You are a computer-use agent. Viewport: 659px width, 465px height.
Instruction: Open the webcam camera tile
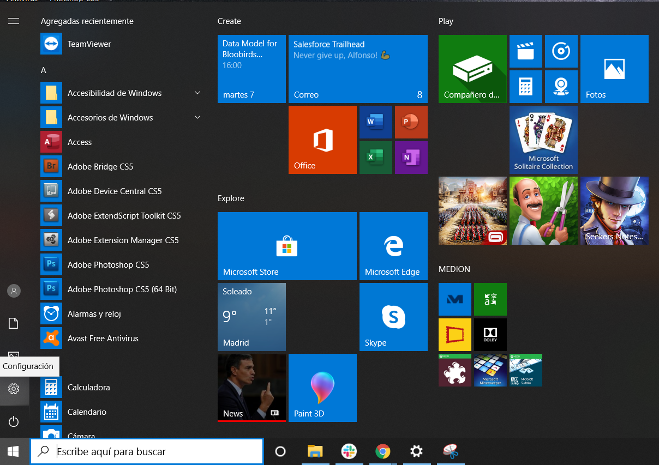point(561,87)
